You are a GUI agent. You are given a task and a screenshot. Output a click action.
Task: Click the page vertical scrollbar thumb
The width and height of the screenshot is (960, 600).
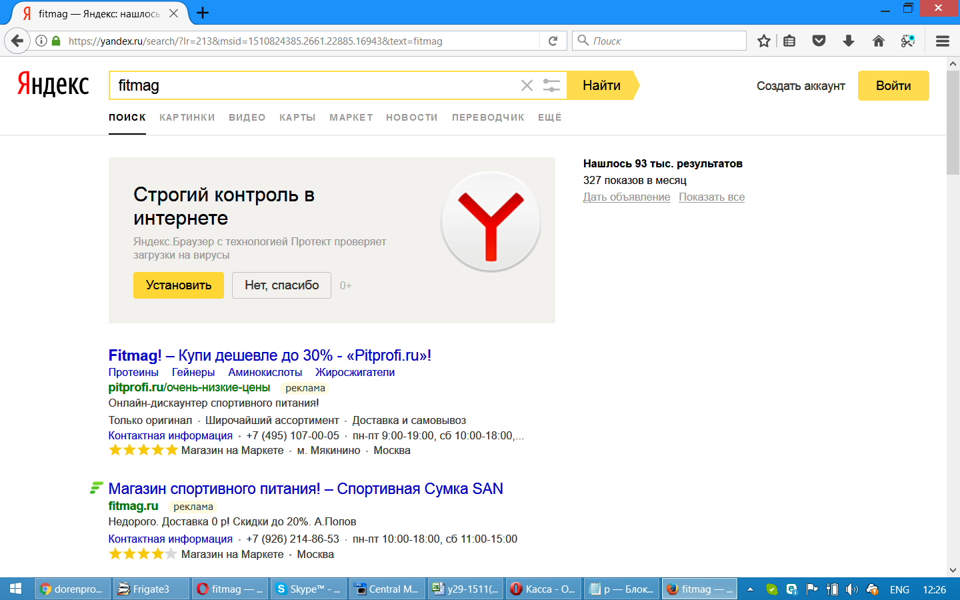tap(953, 123)
